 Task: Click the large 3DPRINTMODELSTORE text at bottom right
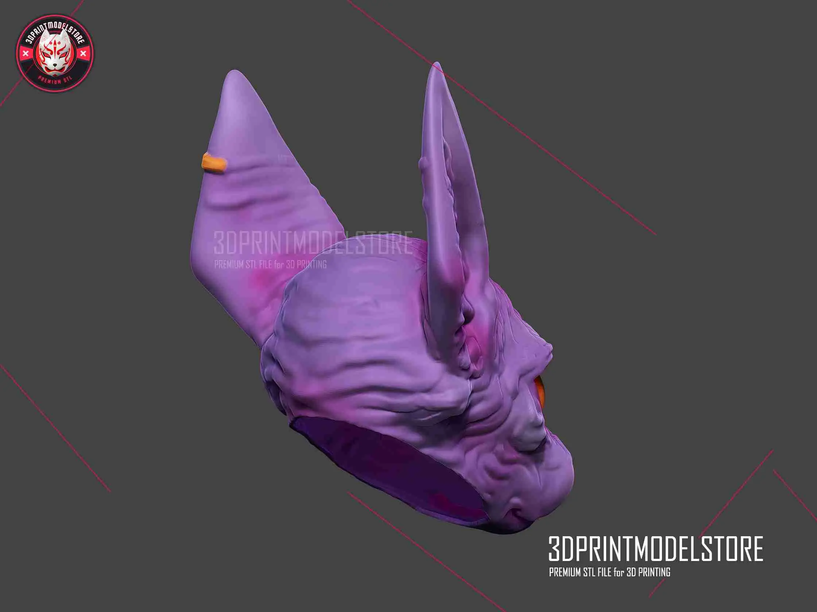click(655, 549)
